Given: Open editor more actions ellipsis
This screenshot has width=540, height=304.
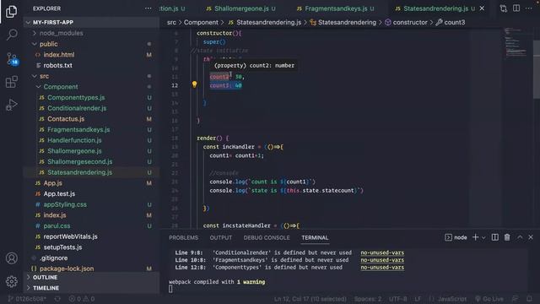Looking at the screenshot, I should tap(529, 8).
